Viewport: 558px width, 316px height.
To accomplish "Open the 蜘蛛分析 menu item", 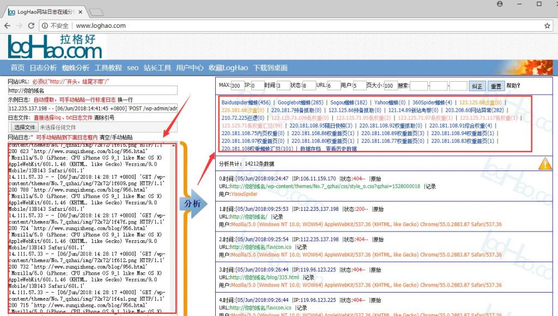I will click(76, 68).
